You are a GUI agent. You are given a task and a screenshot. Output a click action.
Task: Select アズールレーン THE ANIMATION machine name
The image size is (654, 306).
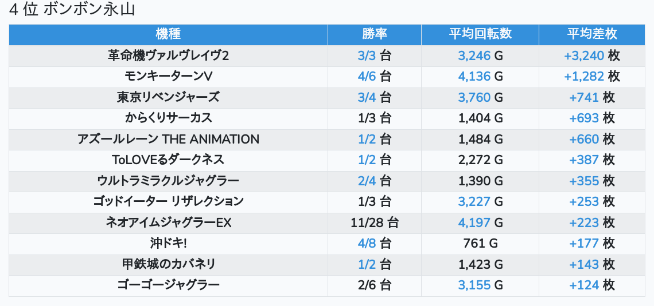click(x=168, y=139)
